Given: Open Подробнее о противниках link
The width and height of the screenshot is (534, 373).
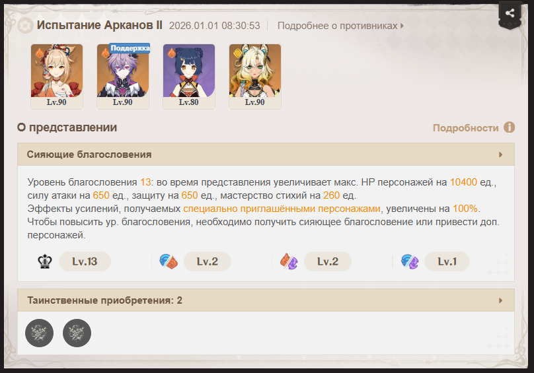Looking at the screenshot, I should [x=340, y=26].
